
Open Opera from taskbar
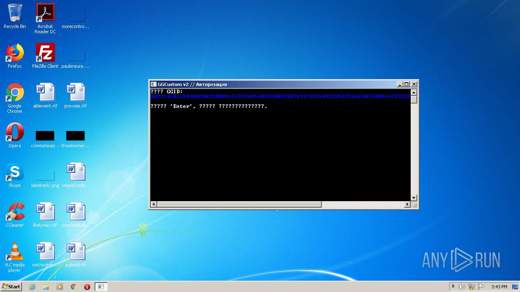pyautogui.click(x=87, y=287)
